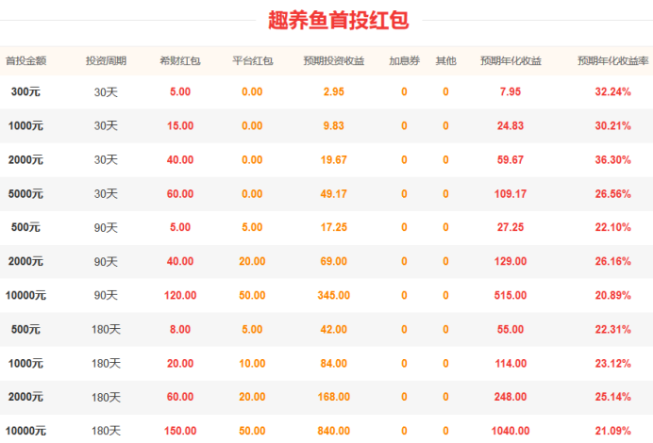Click the 114.00 annualized return cell
Viewport: 653px width, 443px height.
(x=511, y=364)
